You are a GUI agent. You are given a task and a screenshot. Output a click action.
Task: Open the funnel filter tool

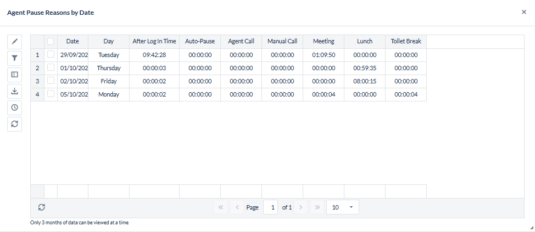[15, 58]
